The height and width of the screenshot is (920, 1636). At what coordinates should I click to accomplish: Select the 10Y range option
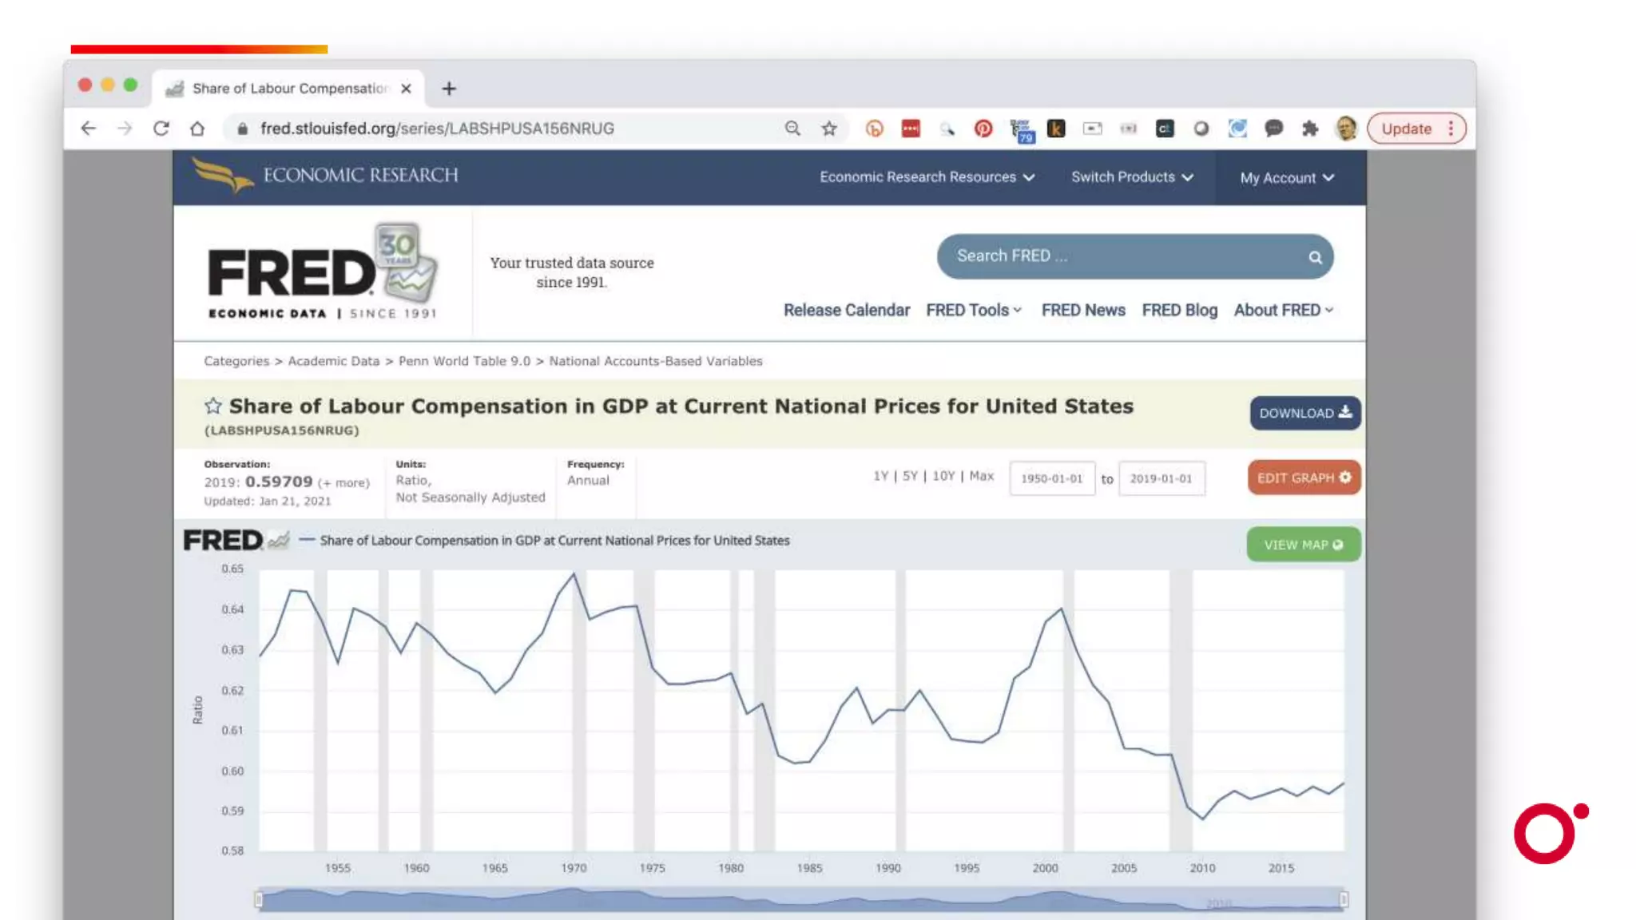943,476
